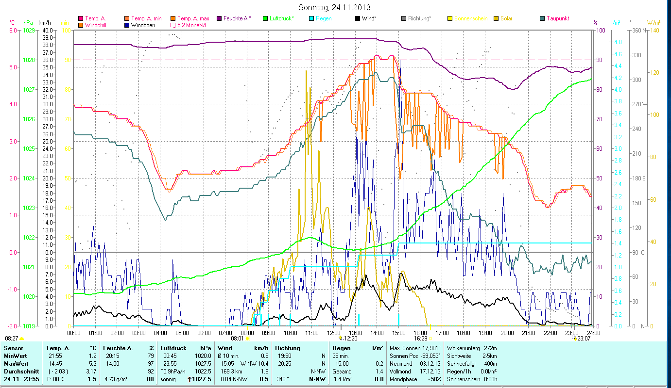Click the Sichtweite 2-5km entry

pos(473,356)
